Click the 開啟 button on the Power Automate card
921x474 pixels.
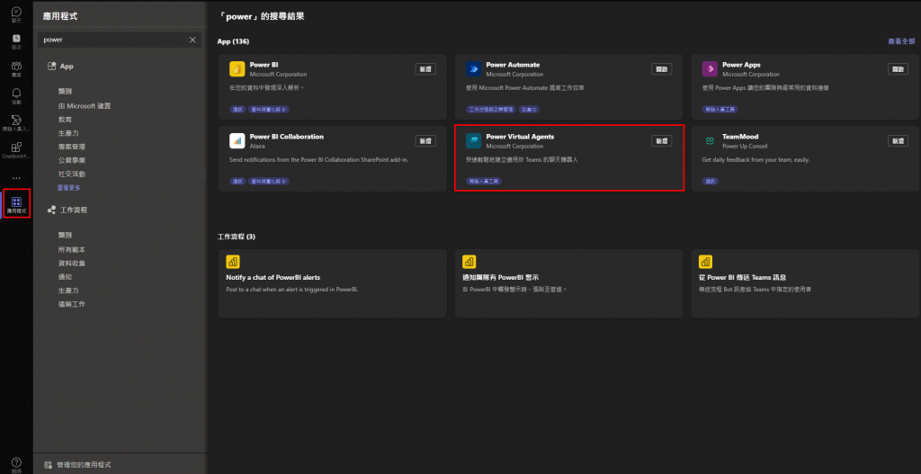[662, 69]
